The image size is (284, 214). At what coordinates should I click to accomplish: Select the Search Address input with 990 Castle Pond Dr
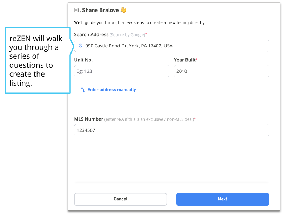tap(171, 46)
